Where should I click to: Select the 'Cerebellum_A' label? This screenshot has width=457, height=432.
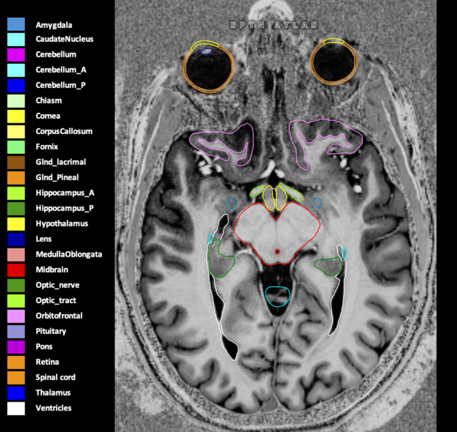tap(61, 70)
